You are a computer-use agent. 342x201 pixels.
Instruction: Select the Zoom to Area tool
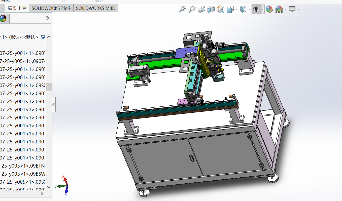pos(192,10)
